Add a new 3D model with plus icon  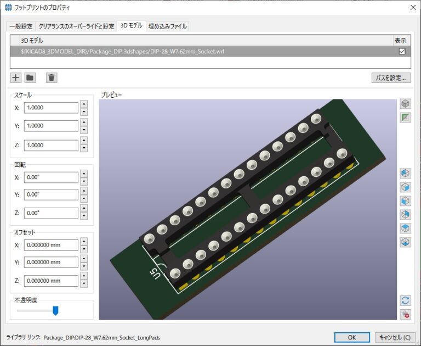[x=16, y=78]
